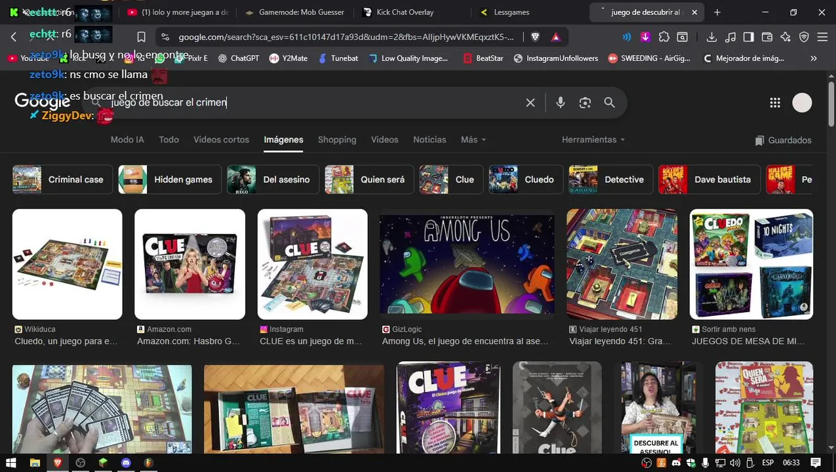Open 'Guardados' saved items
This screenshot has width=836, height=472.
[x=783, y=140]
